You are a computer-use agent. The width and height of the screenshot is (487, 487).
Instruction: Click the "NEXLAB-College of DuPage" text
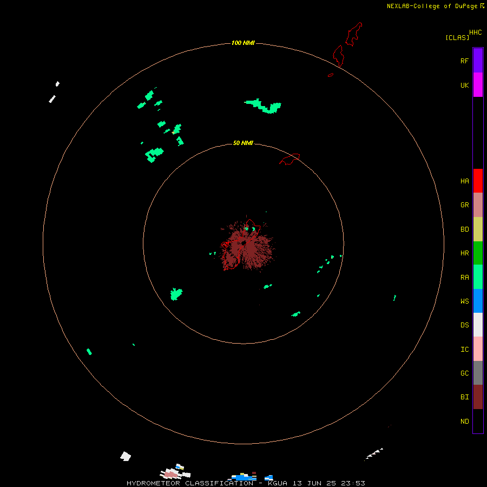coord(432,6)
